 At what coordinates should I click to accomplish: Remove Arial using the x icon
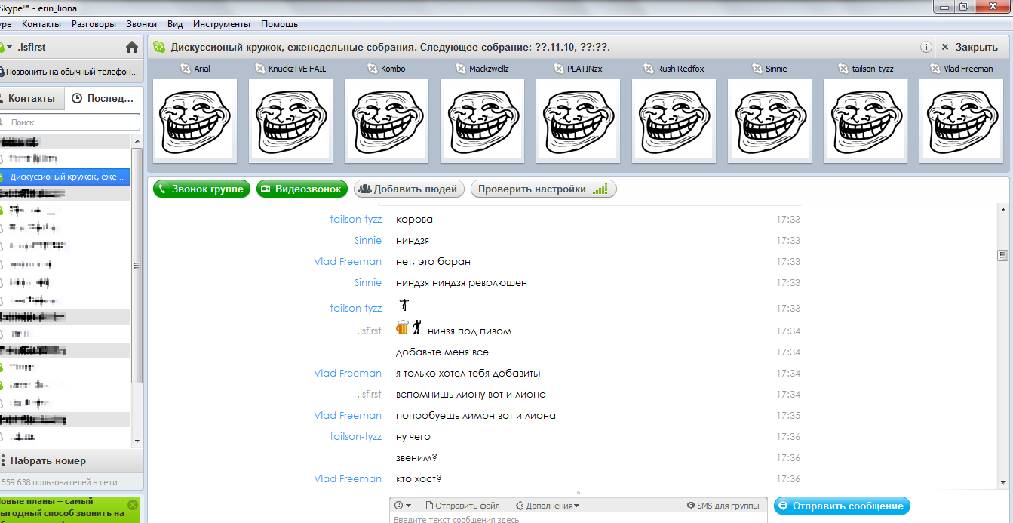tap(185, 69)
